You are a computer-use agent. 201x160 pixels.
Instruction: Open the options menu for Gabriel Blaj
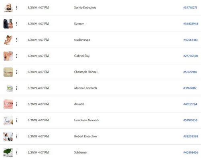pos(16,56)
